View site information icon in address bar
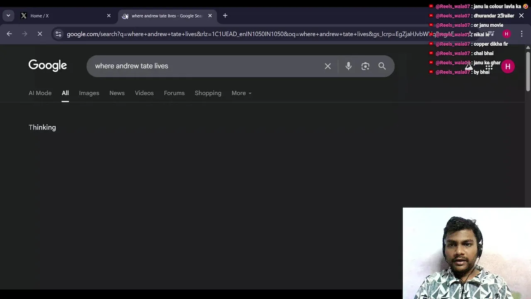Image resolution: width=531 pixels, height=299 pixels. point(58,34)
